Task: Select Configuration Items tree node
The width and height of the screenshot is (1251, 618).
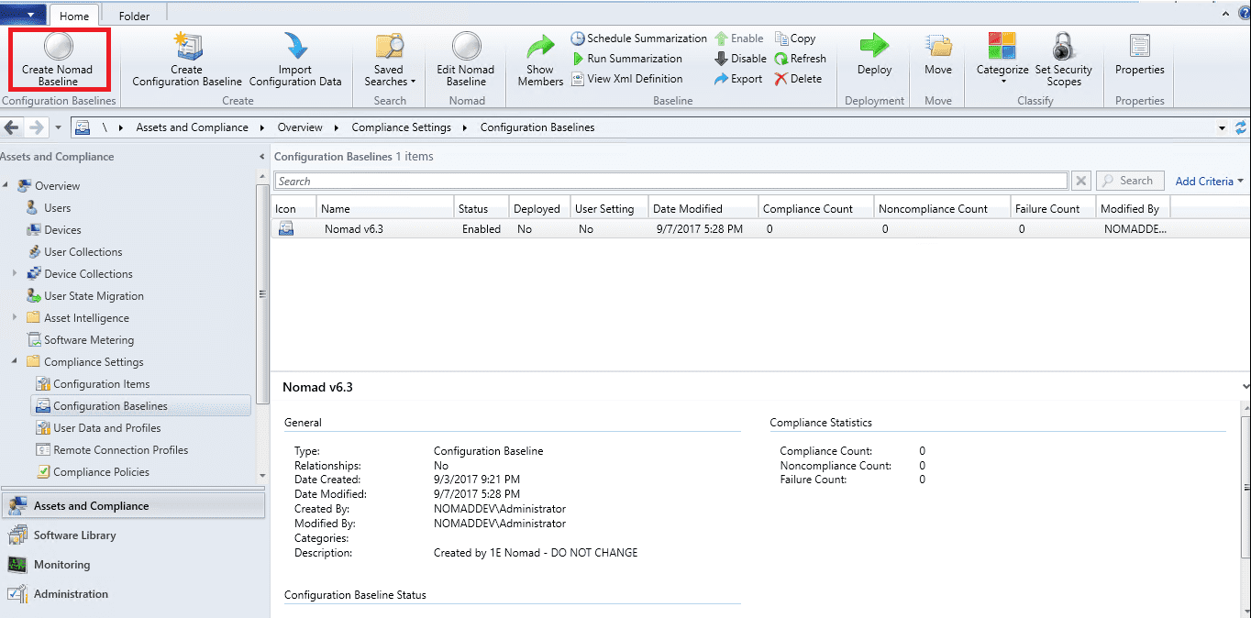Action: (x=102, y=384)
